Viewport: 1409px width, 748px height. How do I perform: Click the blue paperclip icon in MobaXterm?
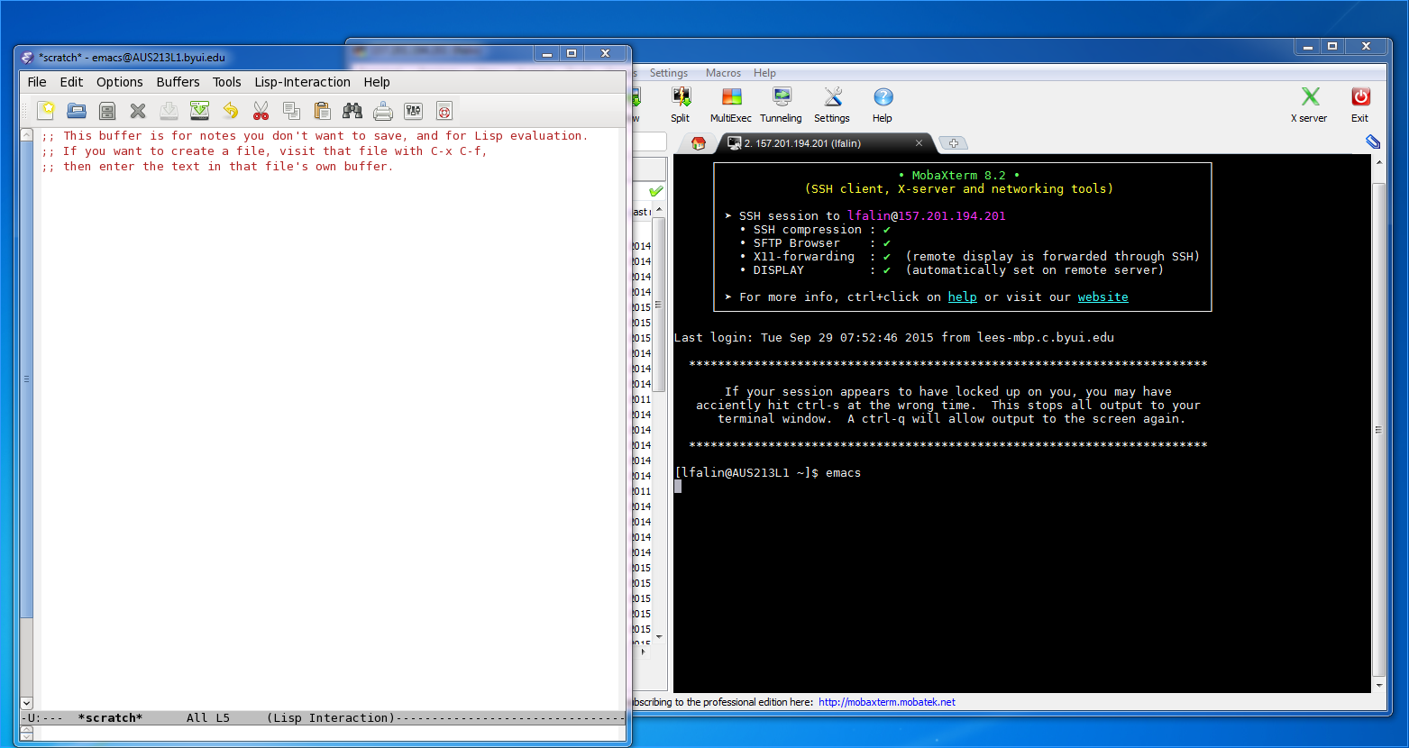[1373, 142]
